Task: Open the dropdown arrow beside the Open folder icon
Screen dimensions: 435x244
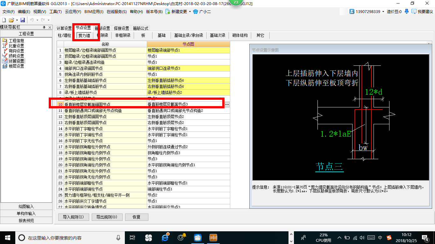Action: click(17, 20)
